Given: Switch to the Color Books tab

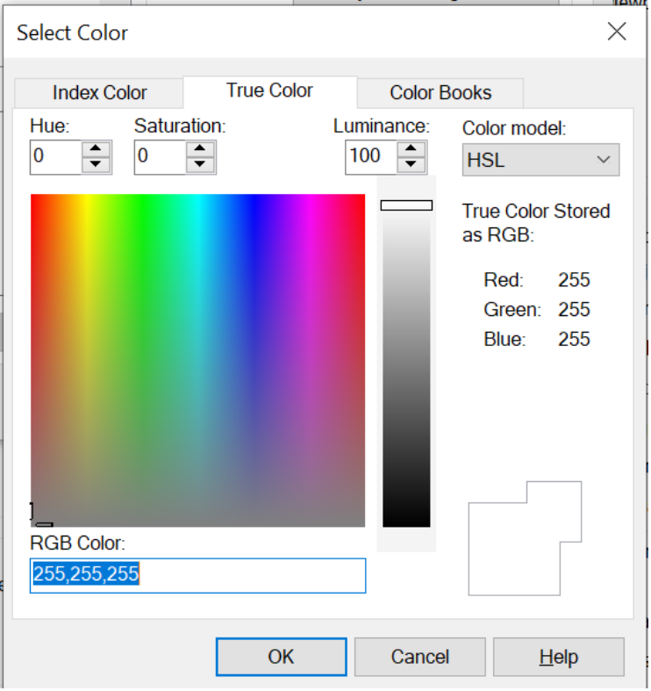Looking at the screenshot, I should (440, 92).
